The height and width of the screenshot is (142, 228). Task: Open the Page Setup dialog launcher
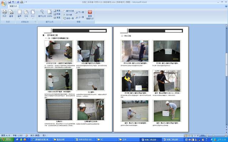(36, 22)
